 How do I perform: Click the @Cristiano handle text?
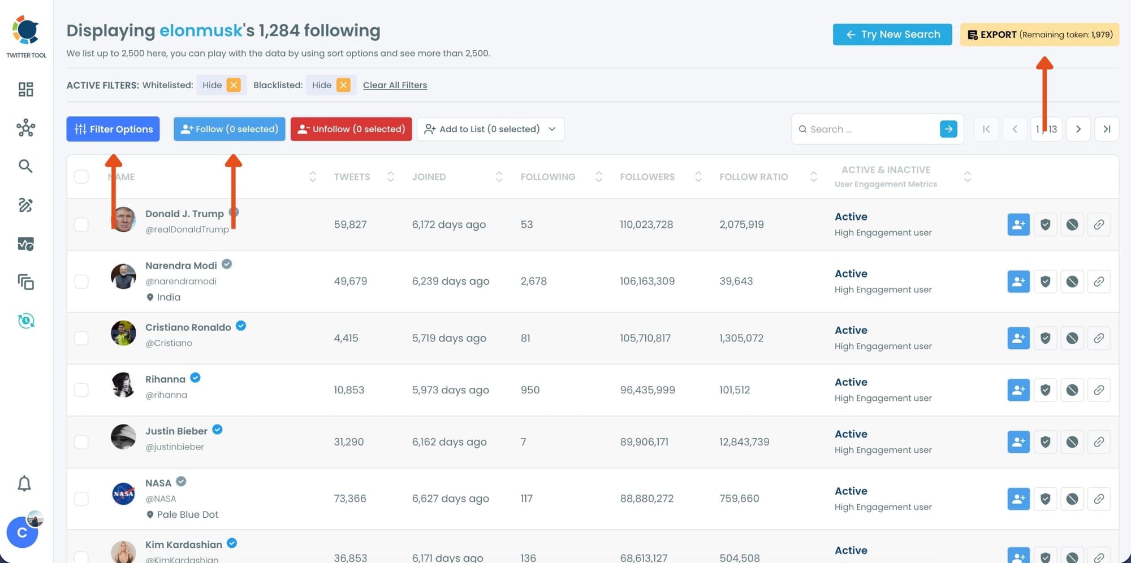tap(169, 343)
